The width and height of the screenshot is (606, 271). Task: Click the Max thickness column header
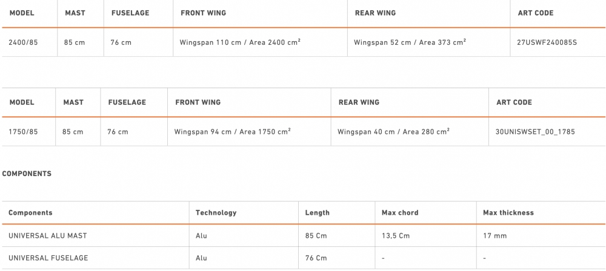tap(508, 213)
